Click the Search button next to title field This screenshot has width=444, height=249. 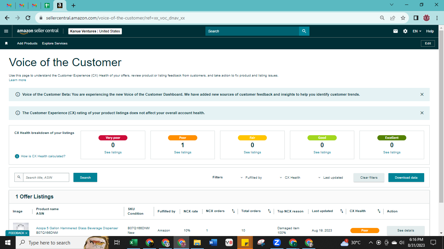[85, 177]
